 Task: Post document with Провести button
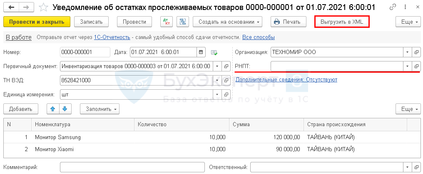pyautogui.click(x=134, y=22)
